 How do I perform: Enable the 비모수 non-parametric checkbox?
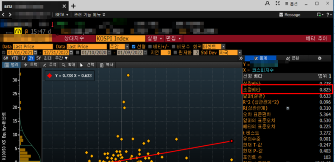[x=173, y=46]
